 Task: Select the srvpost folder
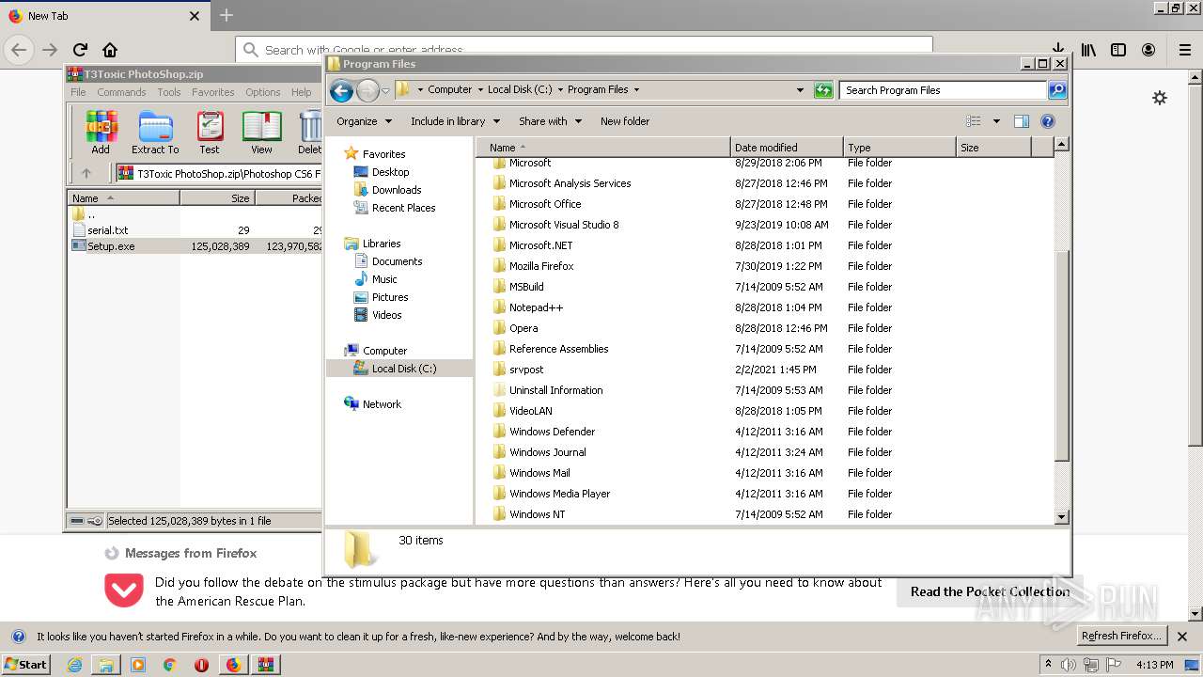click(526, 370)
